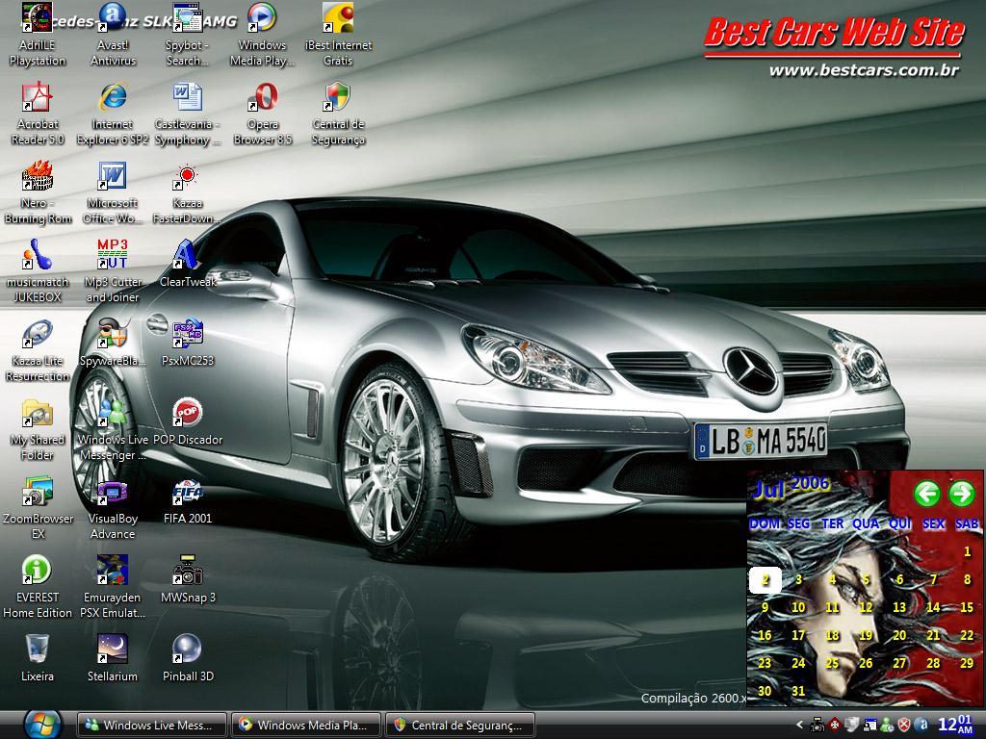Viewport: 986px width, 739px height.
Task: Select the SpywareBlaster desktop icon
Action: point(113,344)
